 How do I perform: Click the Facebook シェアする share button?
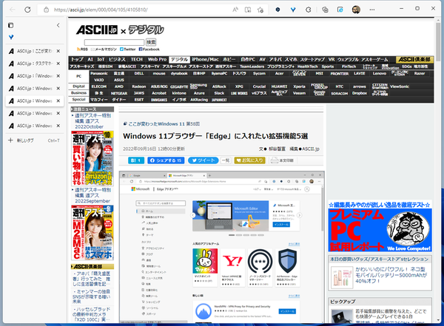tap(166, 160)
